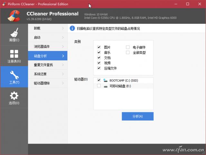Uncheck the 音乐 music checkbox
This screenshot has width=206, height=155.
[x=99, y=52]
